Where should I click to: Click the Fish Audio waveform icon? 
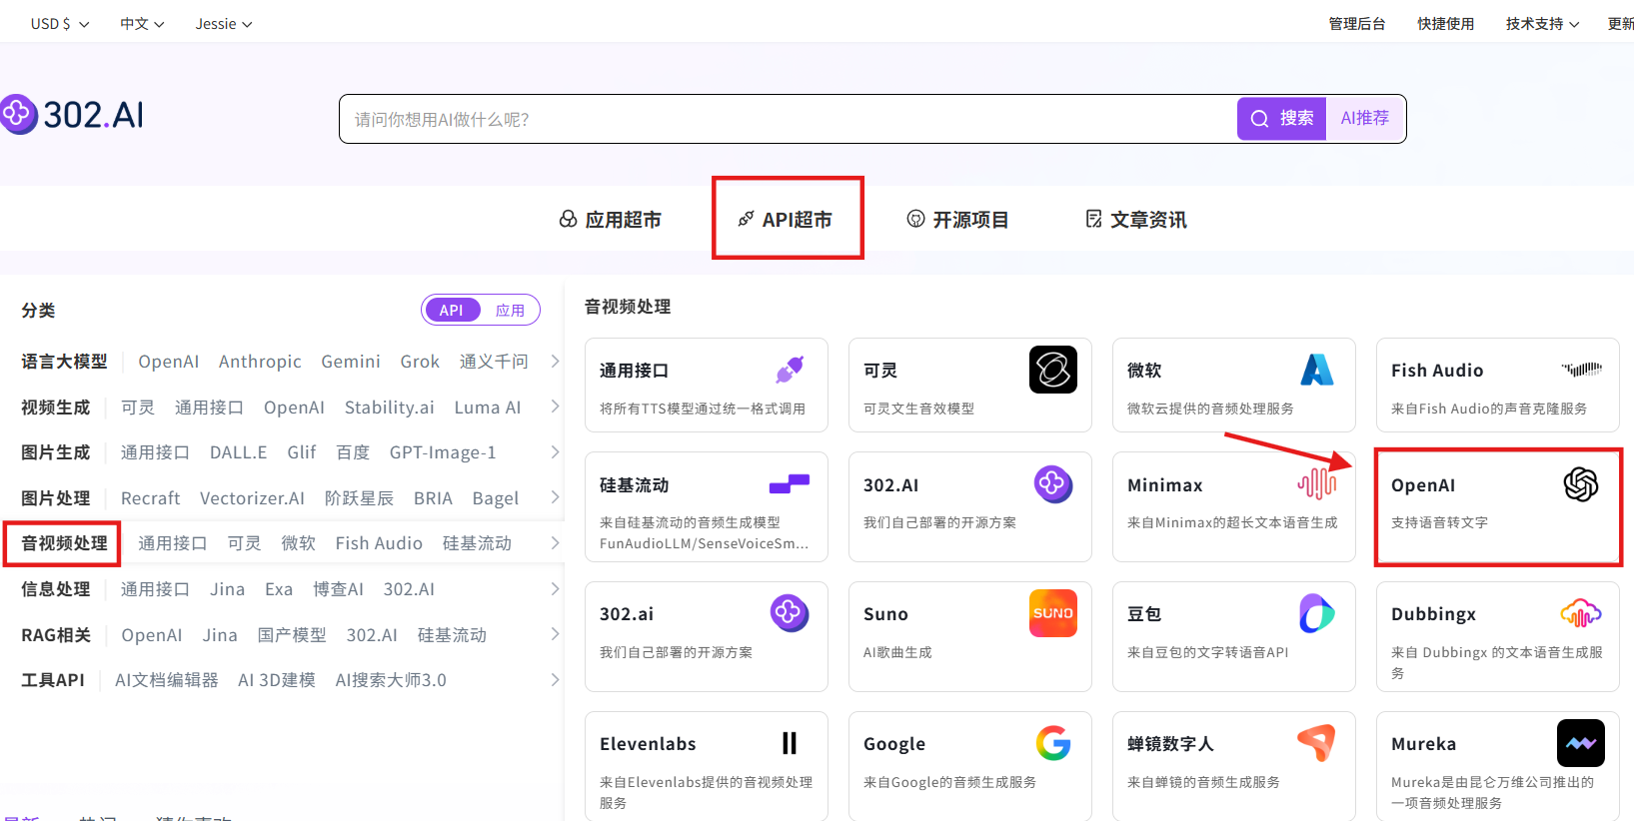(1581, 370)
